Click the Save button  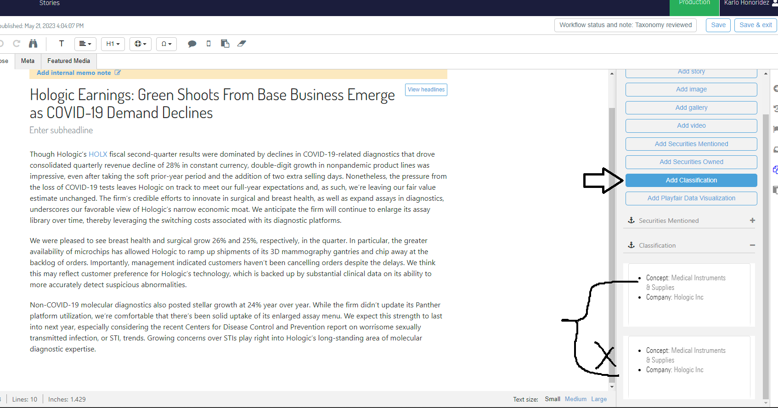(718, 25)
